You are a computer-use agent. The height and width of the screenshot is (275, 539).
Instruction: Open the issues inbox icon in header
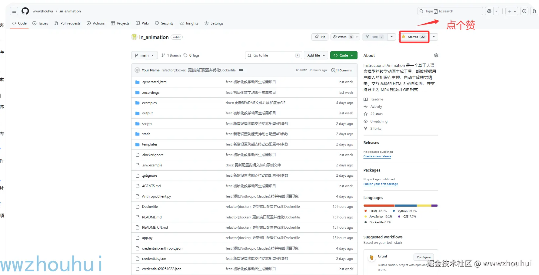[524, 11]
